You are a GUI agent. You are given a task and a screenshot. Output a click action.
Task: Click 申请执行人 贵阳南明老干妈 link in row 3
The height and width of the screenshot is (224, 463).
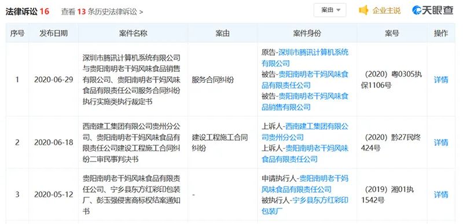coord(305,184)
